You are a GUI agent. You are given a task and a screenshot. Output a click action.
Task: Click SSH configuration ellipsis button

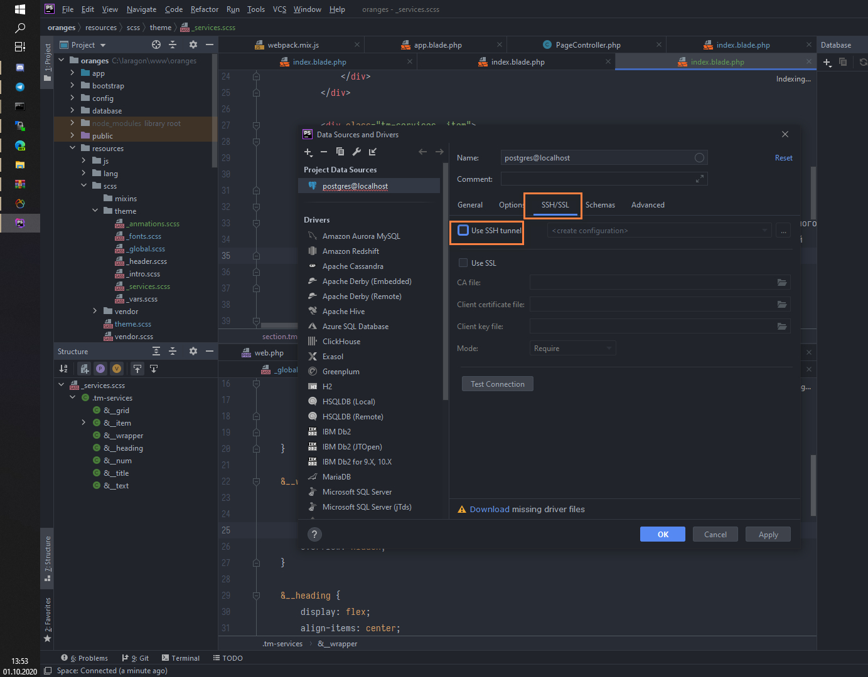point(783,231)
